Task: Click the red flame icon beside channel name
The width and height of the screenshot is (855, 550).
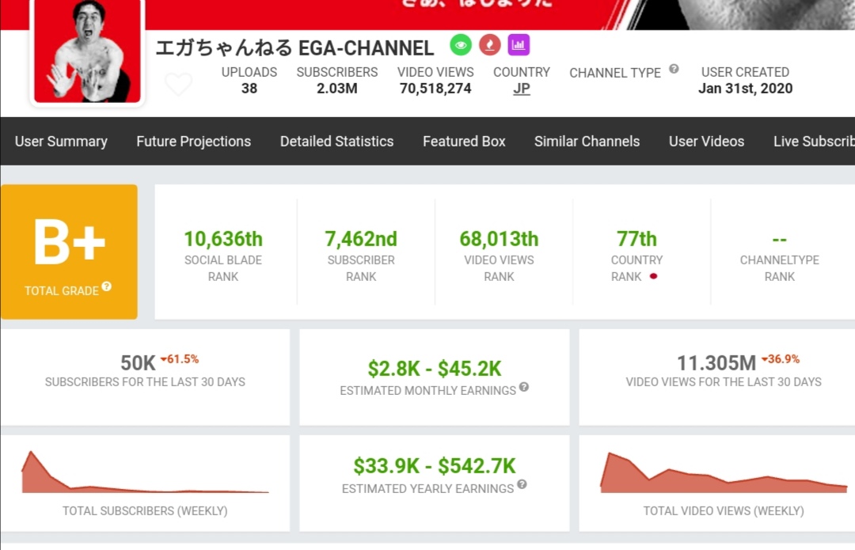Action: click(490, 44)
